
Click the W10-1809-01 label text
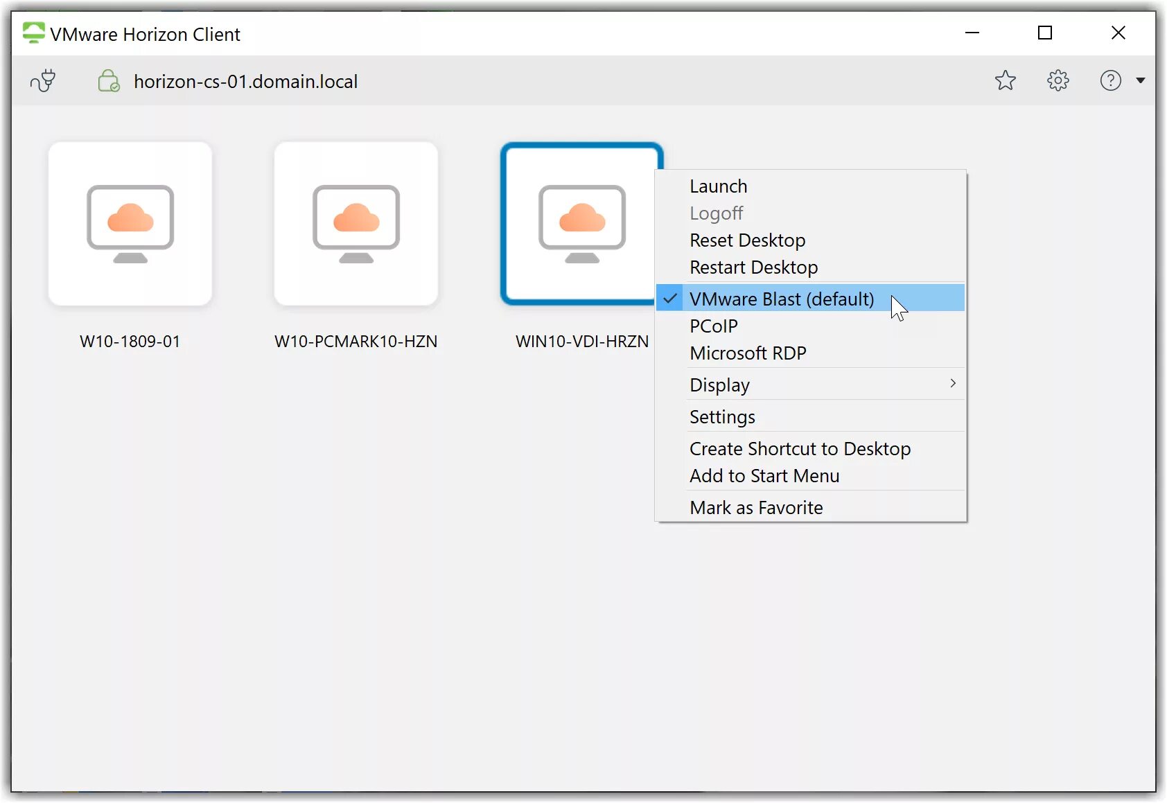click(130, 342)
